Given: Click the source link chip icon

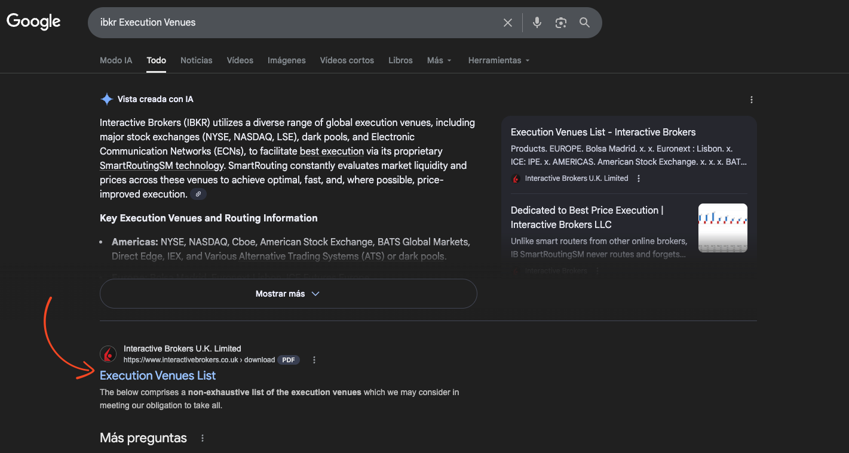Looking at the screenshot, I should pos(198,194).
